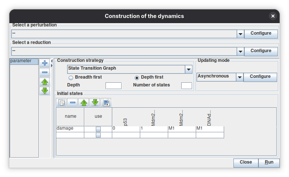Delete initial state with minus toolbar icon

72,102
